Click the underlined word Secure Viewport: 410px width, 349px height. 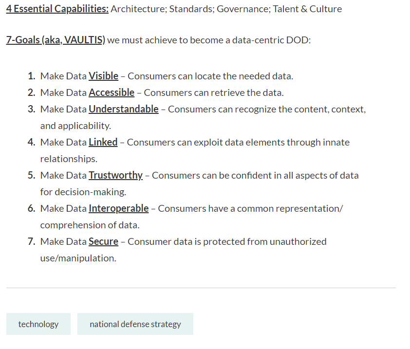point(104,241)
